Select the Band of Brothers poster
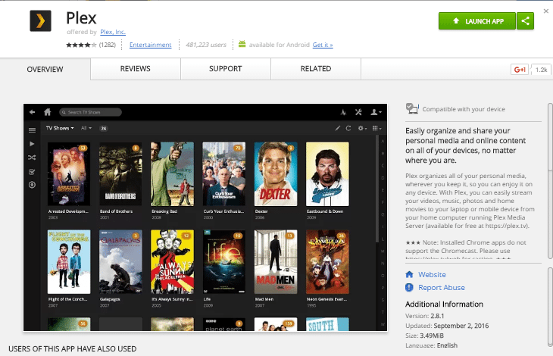This screenshot has height=356, width=553. pyautogui.click(x=120, y=173)
